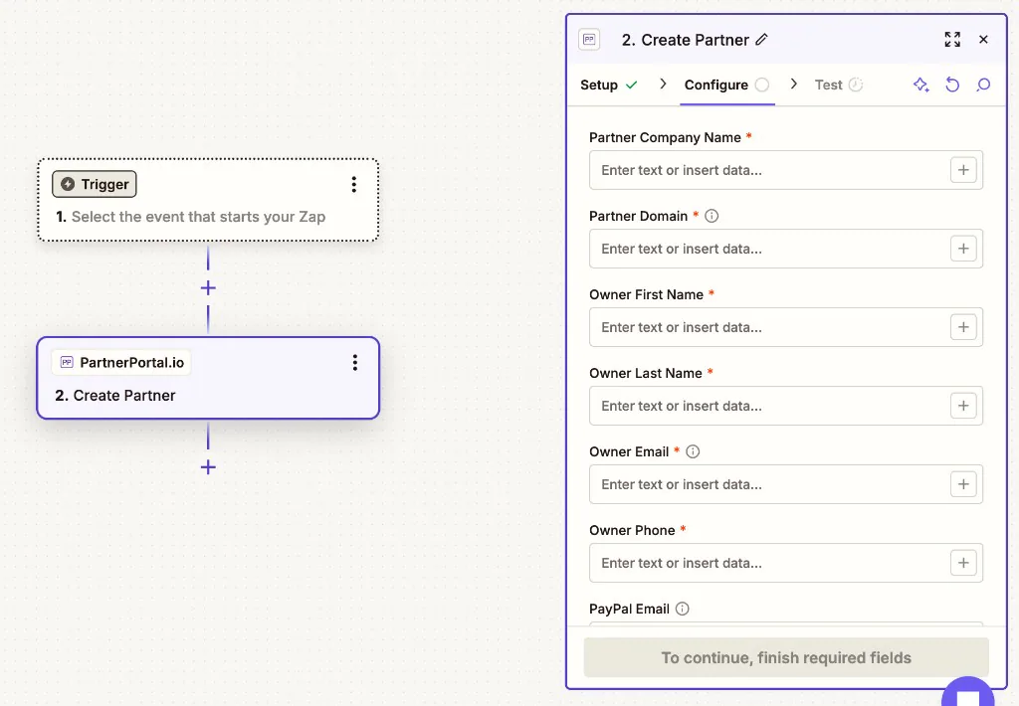Click the undo/refresh fields arrow icon
This screenshot has height=706, width=1019.
point(952,86)
